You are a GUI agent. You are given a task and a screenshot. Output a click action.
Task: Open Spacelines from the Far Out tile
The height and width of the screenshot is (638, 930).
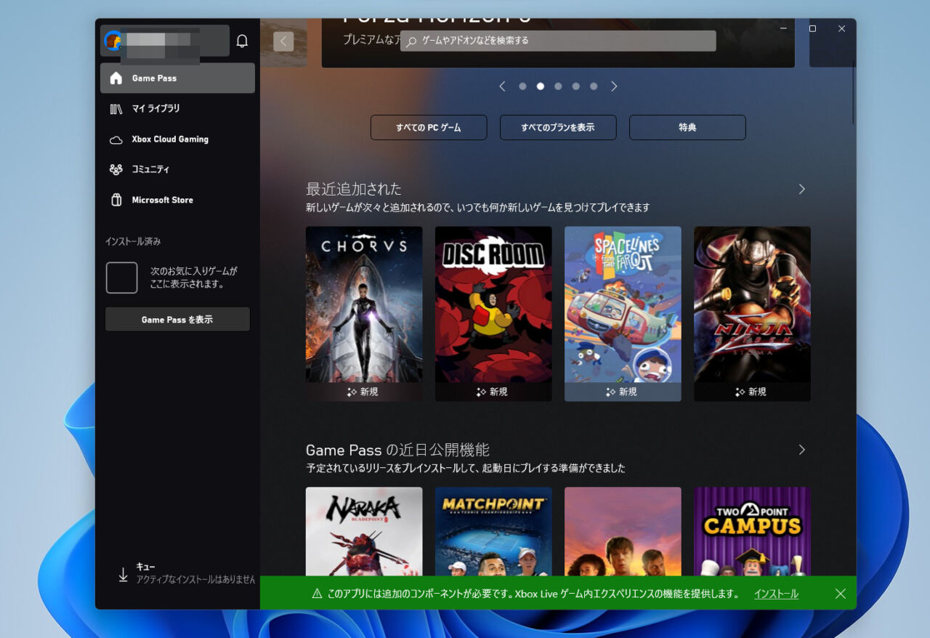[x=623, y=314]
